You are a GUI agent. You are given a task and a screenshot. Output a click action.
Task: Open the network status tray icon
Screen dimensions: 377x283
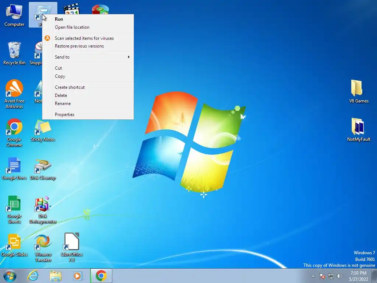pos(331,276)
